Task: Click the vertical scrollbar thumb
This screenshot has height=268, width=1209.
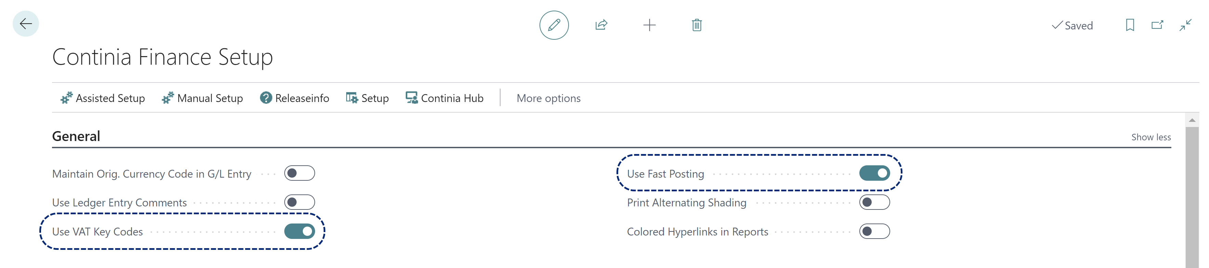Action: pos(1192,197)
